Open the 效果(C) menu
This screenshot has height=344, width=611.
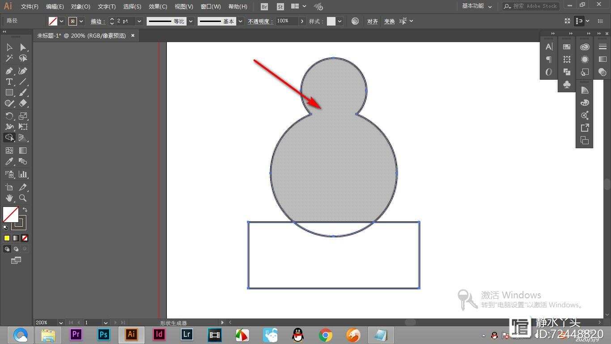158,7
